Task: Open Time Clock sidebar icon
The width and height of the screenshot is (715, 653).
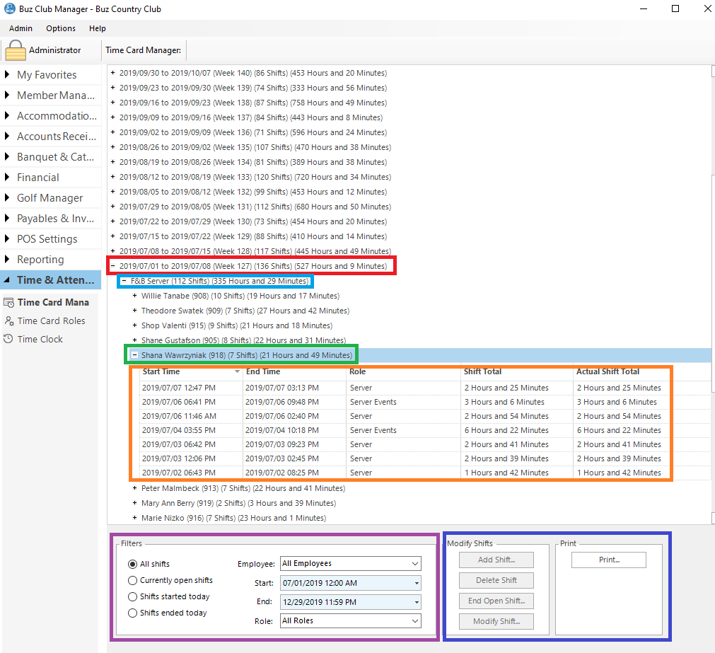Action: [x=9, y=339]
